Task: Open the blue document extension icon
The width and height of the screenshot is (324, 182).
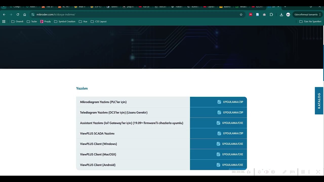Action: point(257,15)
